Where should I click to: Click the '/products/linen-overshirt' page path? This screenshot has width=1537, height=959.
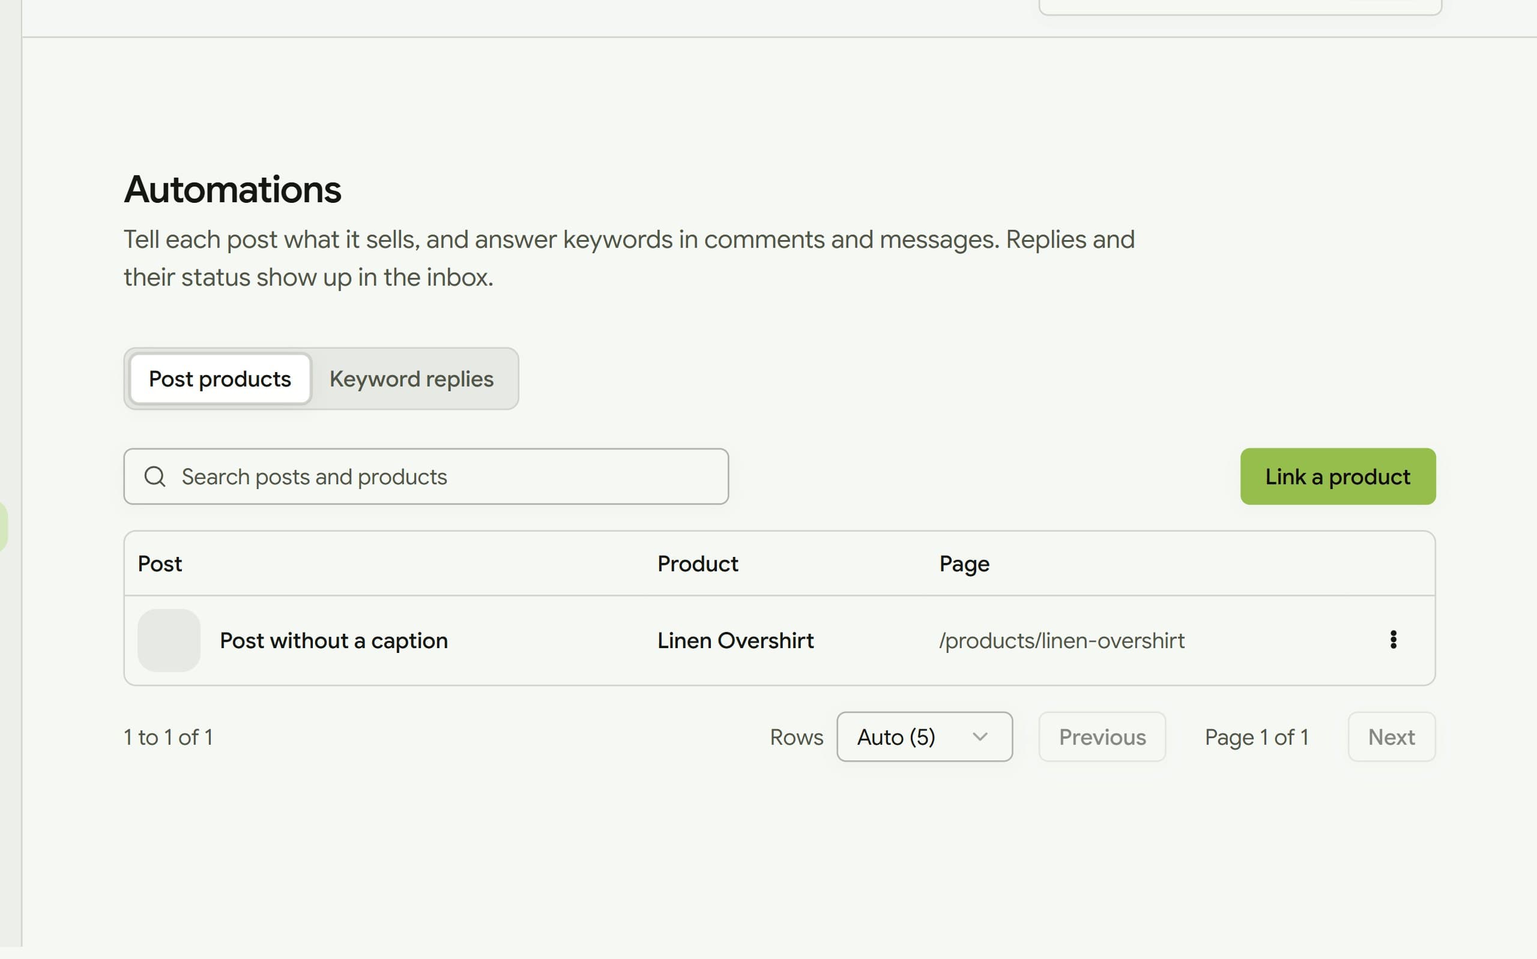point(1062,640)
